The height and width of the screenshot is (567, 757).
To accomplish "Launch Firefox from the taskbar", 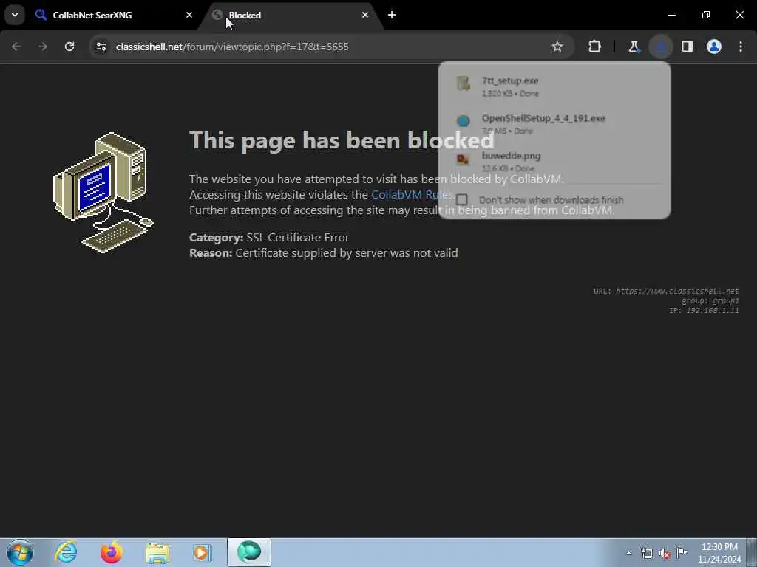I will coord(112,552).
